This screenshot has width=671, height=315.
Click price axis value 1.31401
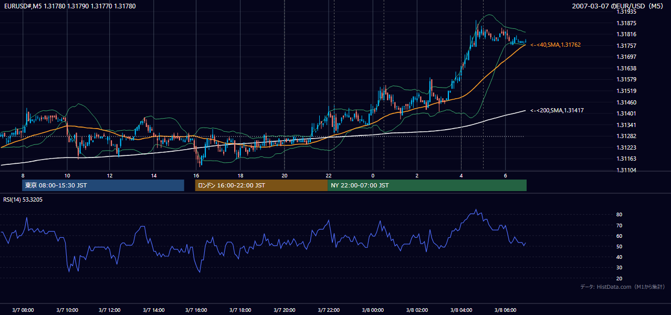pyautogui.click(x=627, y=113)
